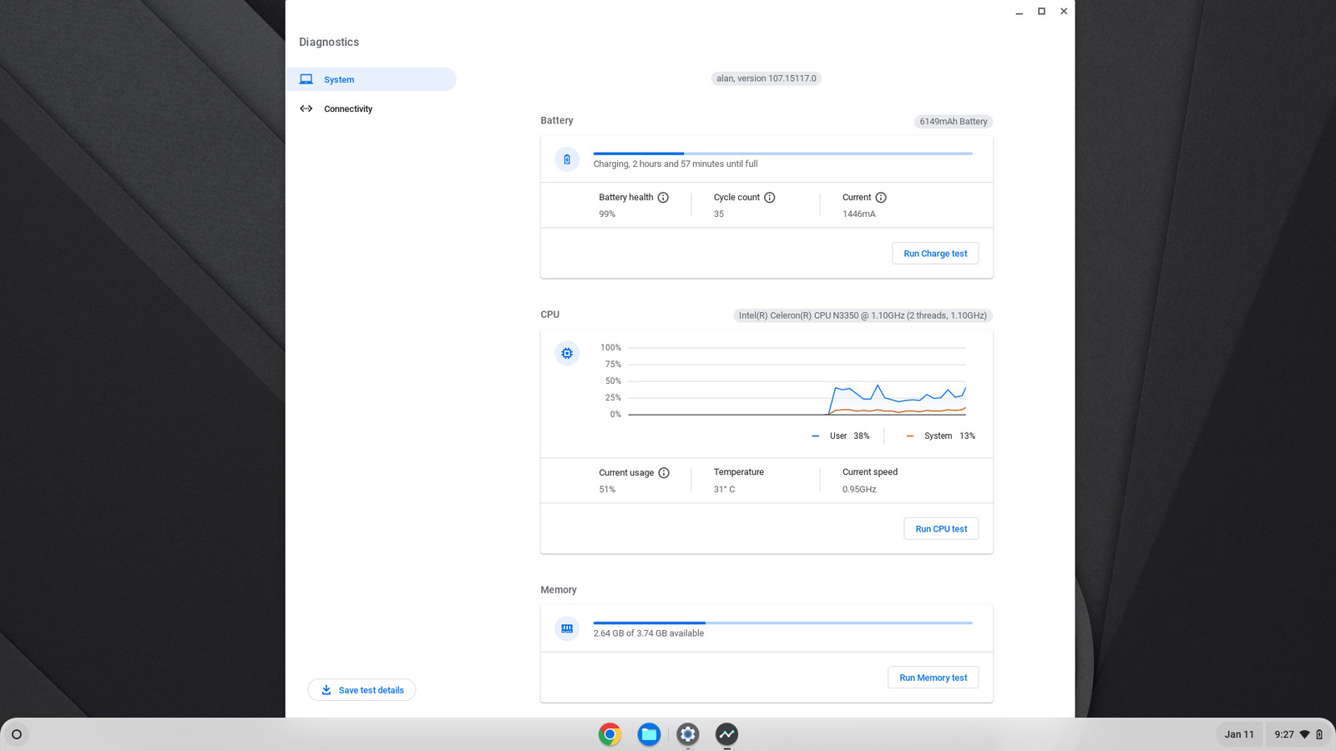Click the Memory module icon
Image resolution: width=1336 pixels, height=751 pixels.
point(567,628)
